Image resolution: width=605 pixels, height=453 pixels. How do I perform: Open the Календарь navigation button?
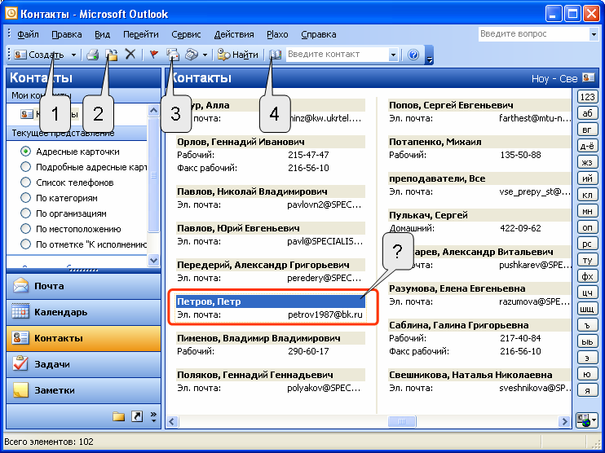point(83,312)
